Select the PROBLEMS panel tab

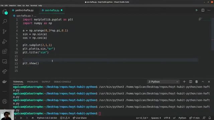(x=32, y=82)
